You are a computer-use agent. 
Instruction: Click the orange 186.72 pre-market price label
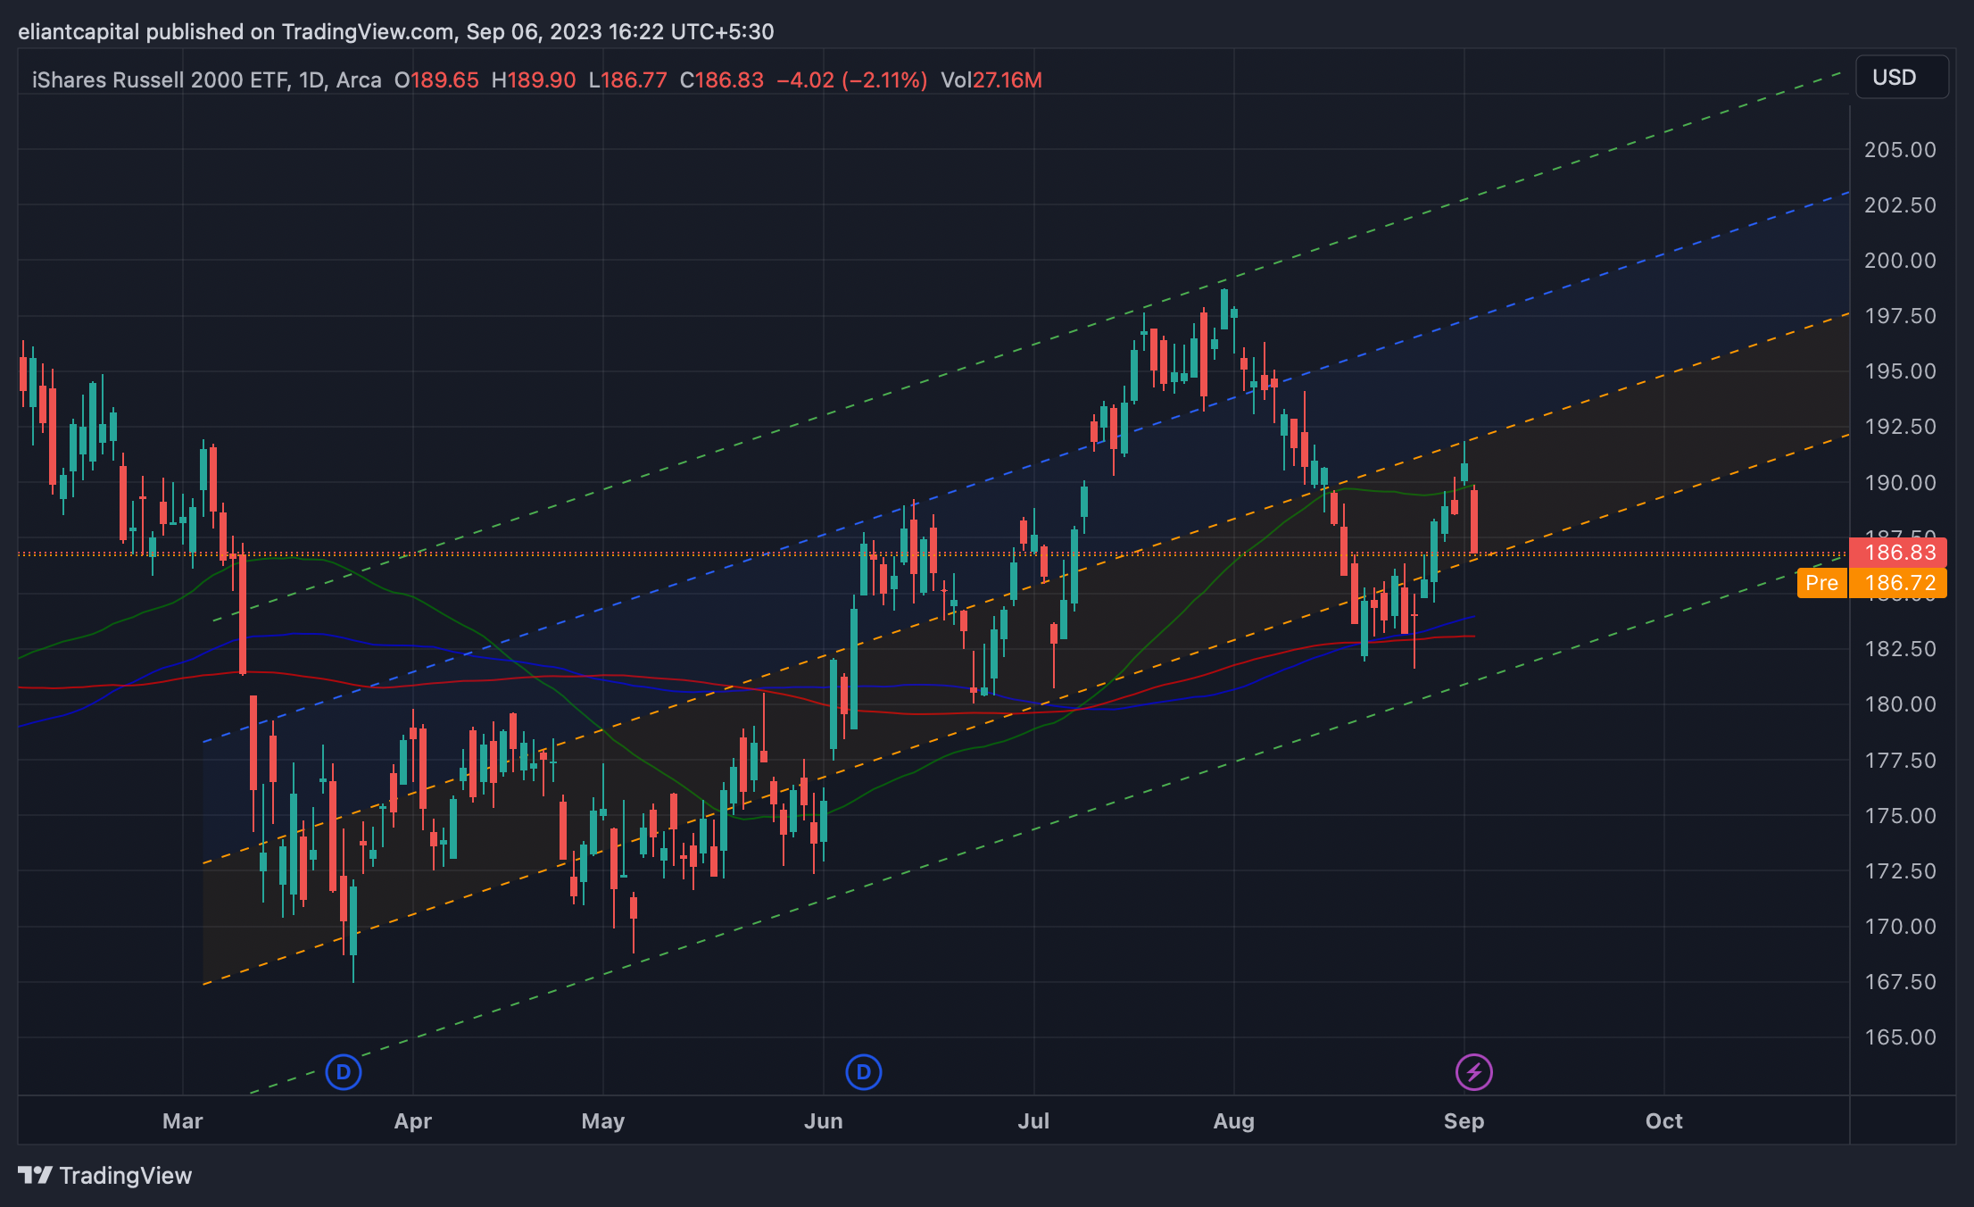point(1899,583)
